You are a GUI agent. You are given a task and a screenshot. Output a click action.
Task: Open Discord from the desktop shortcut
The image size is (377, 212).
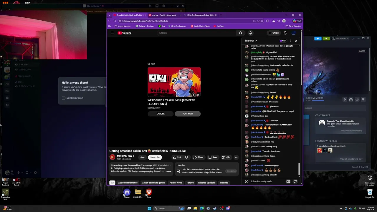(x=127, y=193)
